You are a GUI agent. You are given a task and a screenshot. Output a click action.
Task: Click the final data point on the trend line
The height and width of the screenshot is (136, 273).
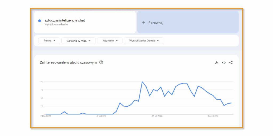231,103
